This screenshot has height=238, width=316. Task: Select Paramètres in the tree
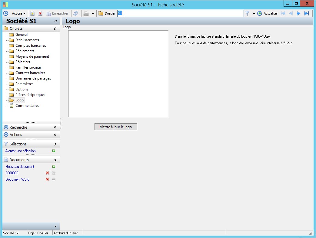pyautogui.click(x=24, y=83)
